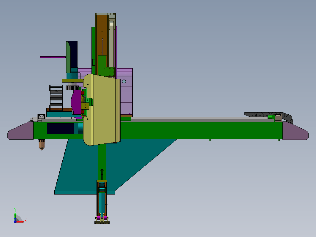Select the black stacked rack on the left
316x237 pixels.
coord(56,98)
